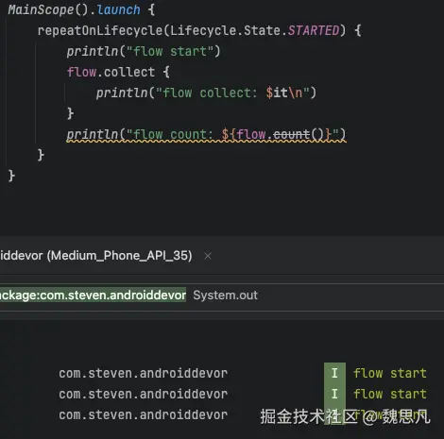Click the println("flow start") line
Viewport: 444px width, 439px height.
144,51
